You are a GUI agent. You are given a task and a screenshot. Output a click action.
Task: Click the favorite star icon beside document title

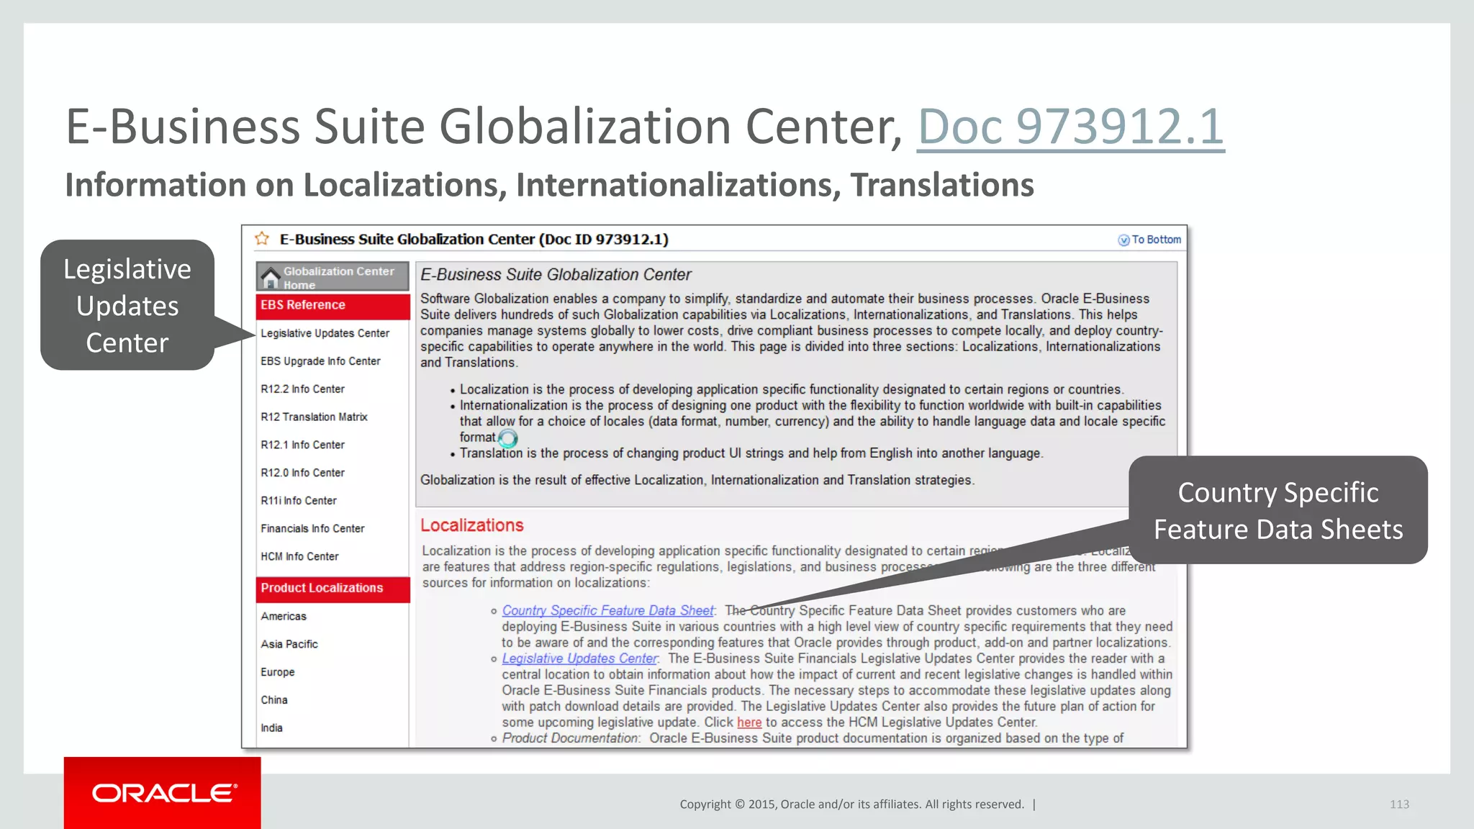262,238
